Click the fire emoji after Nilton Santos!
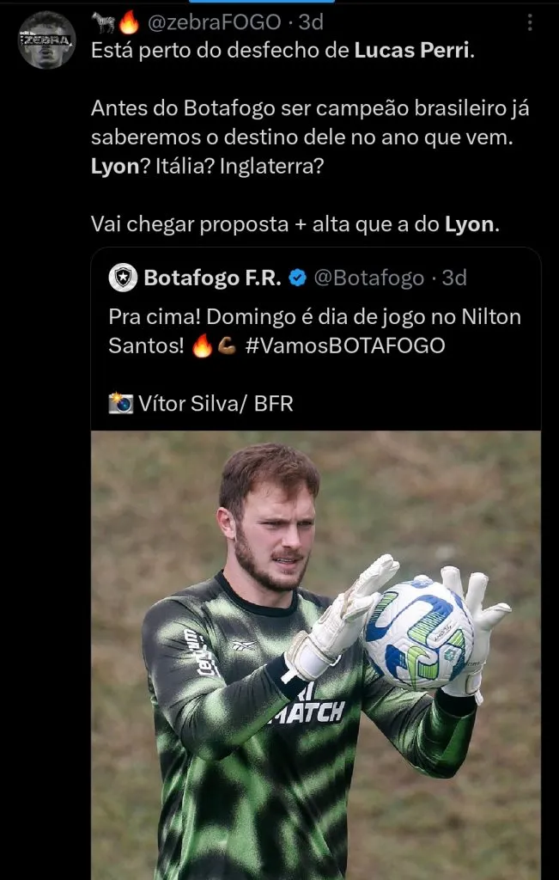This screenshot has width=559, height=880. click(202, 346)
